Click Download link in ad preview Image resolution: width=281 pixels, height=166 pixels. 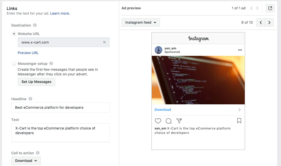coord(163,110)
